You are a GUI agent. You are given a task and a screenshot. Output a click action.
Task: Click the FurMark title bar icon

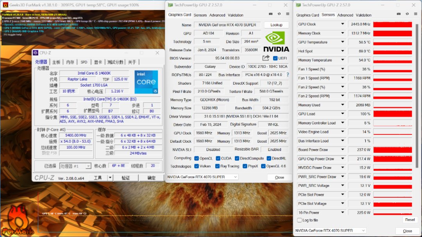pyautogui.click(x=5, y=5)
